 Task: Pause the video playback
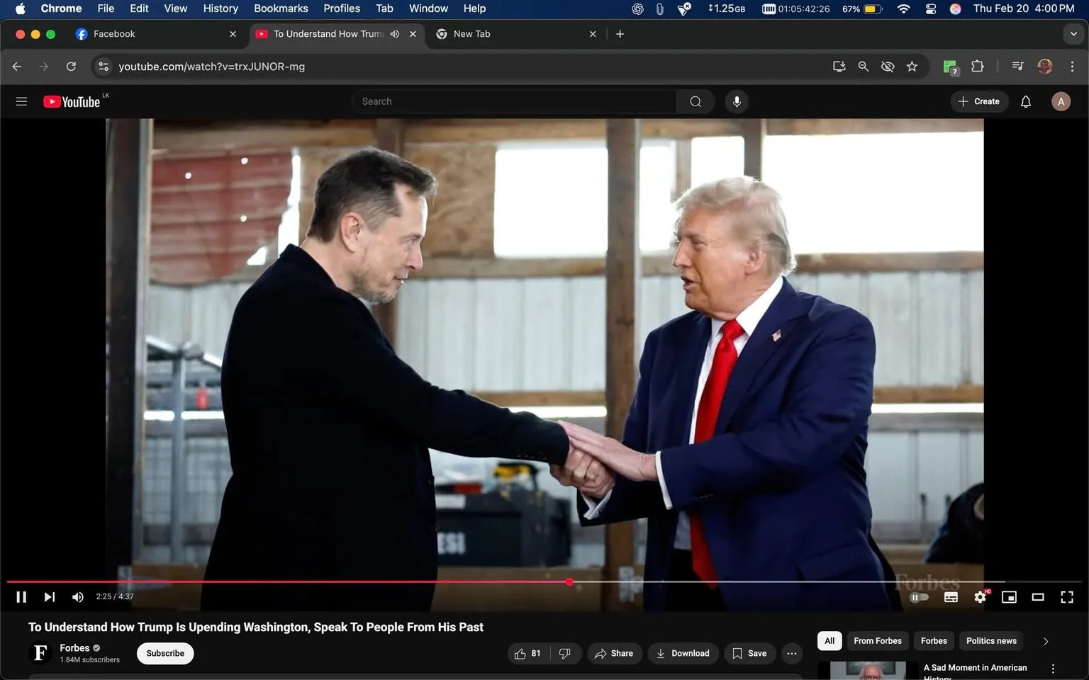21,597
